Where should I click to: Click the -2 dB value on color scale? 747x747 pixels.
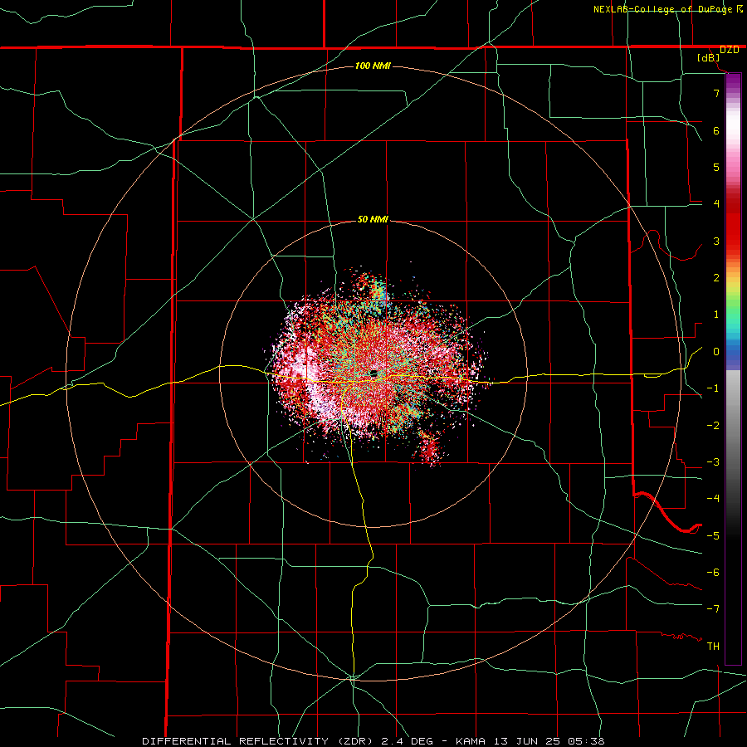(713, 426)
